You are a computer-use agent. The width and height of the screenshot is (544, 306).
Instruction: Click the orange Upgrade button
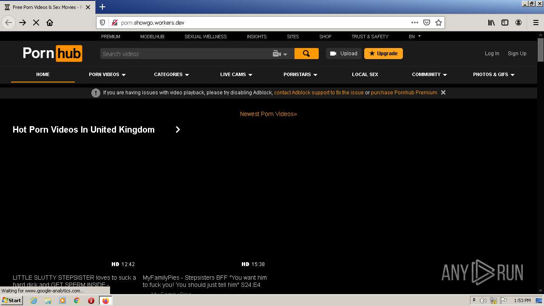(x=383, y=54)
